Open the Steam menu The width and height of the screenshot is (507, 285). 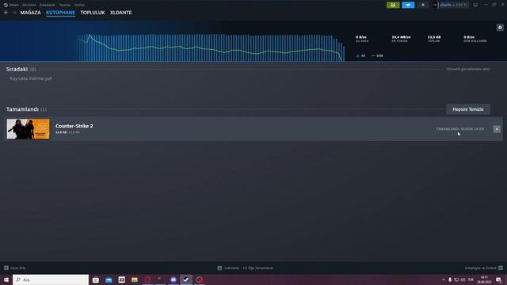[11, 5]
